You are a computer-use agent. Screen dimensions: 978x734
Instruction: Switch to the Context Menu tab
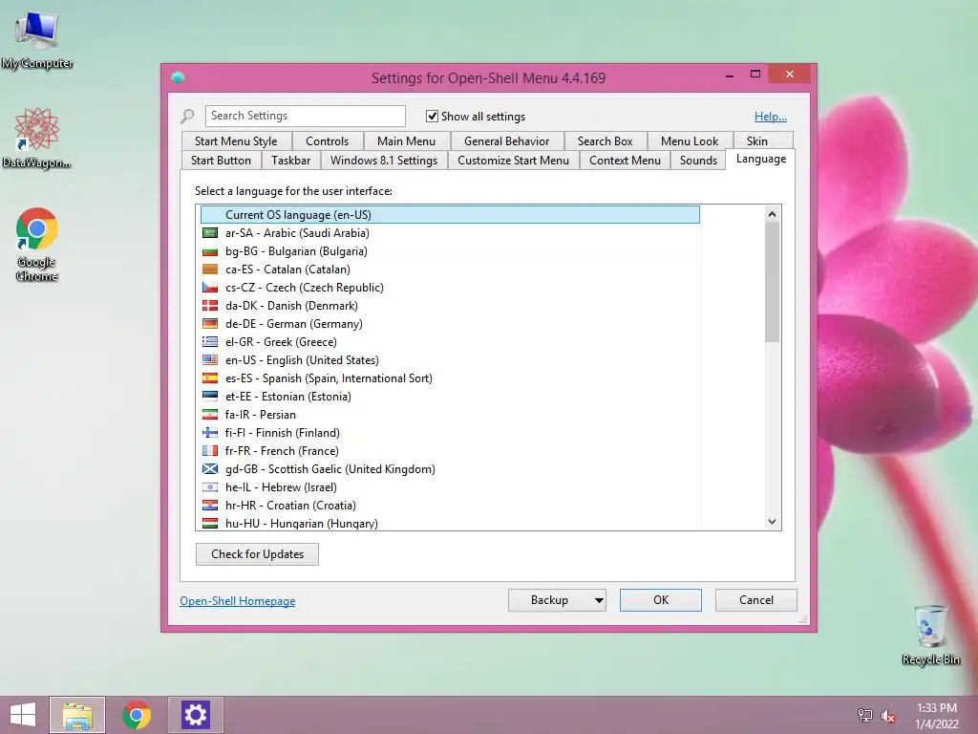click(x=625, y=161)
